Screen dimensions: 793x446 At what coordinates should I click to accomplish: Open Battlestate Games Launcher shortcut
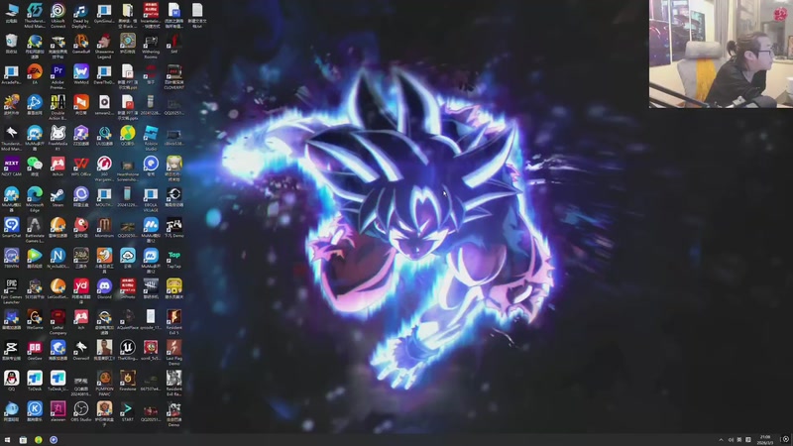(35, 230)
